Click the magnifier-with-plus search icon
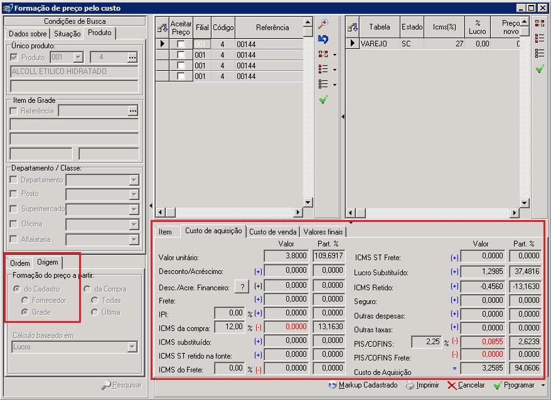This screenshot has width=551, height=400. coord(323,24)
